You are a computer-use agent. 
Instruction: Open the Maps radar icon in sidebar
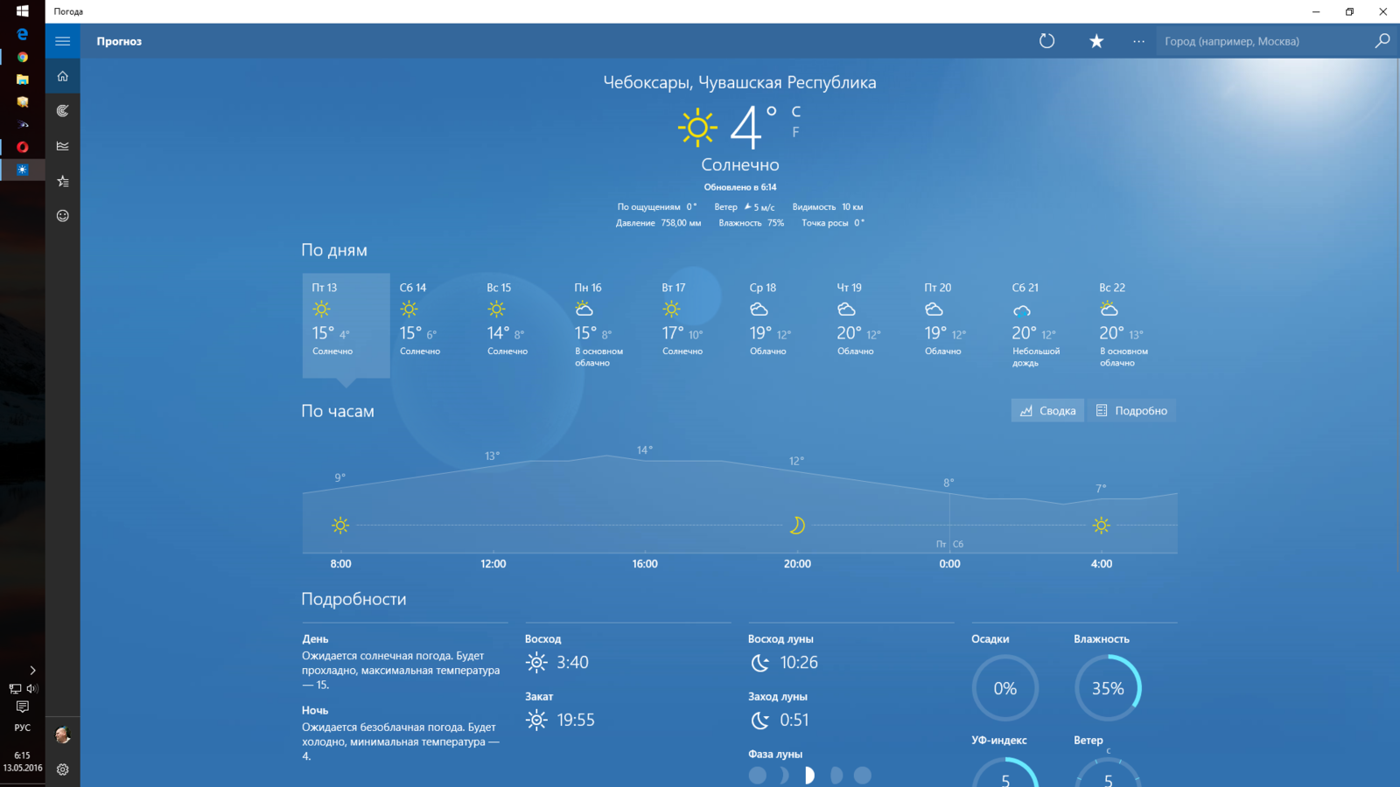[x=62, y=111]
